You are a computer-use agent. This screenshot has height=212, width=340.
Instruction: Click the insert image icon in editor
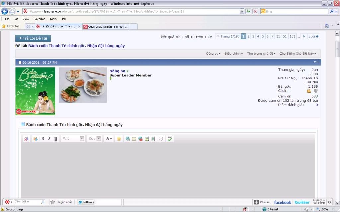pos(147,139)
